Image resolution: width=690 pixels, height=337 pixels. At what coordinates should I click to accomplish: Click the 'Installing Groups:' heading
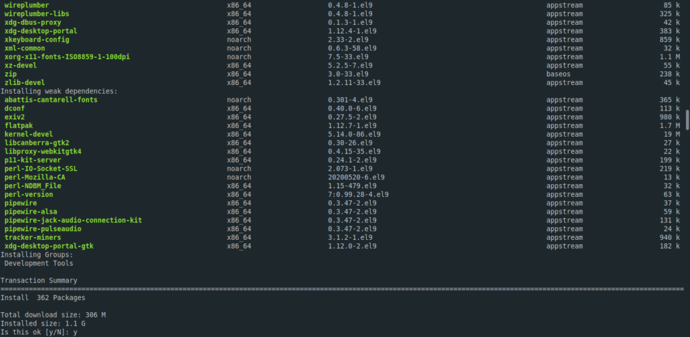point(36,255)
